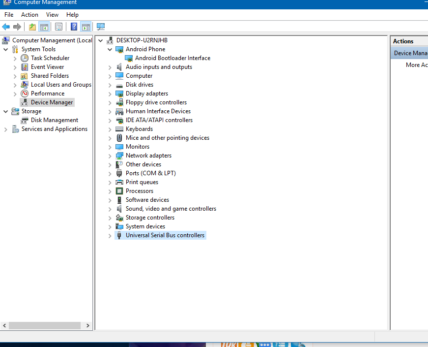
Task: Click Scan for hardware changes icon
Action: (x=101, y=27)
